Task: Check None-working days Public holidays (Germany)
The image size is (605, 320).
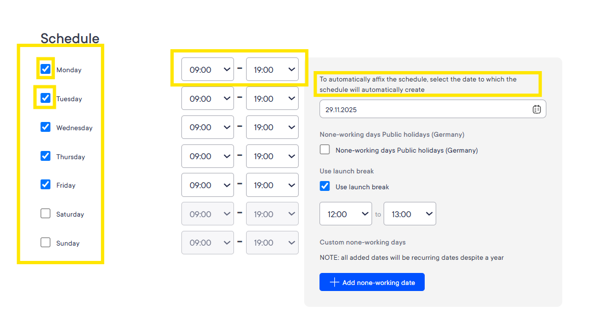Action: click(x=325, y=149)
